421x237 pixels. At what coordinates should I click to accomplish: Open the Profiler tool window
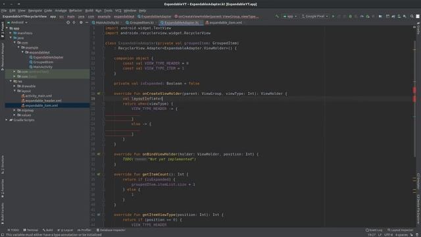pos(85,230)
